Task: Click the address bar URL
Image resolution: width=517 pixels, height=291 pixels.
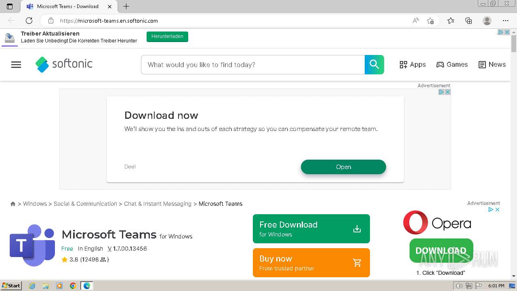Action: click(109, 21)
